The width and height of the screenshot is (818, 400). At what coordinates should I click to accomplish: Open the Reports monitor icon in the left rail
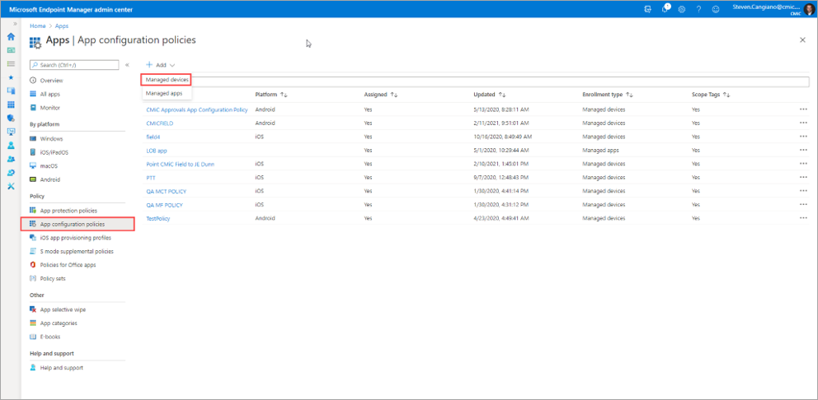click(11, 132)
